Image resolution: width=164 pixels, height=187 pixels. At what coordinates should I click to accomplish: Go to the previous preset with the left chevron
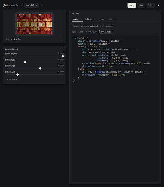tap(22, 5)
